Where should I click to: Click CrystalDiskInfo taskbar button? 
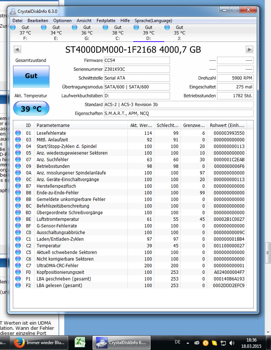121,342
